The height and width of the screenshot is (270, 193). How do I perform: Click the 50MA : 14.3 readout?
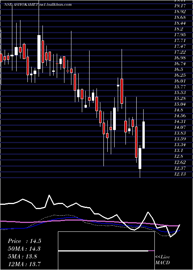point(24,249)
